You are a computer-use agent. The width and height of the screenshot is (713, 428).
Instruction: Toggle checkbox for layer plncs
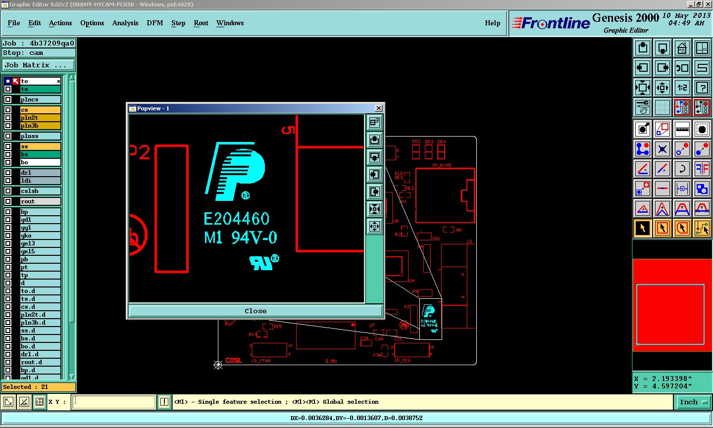(8, 99)
